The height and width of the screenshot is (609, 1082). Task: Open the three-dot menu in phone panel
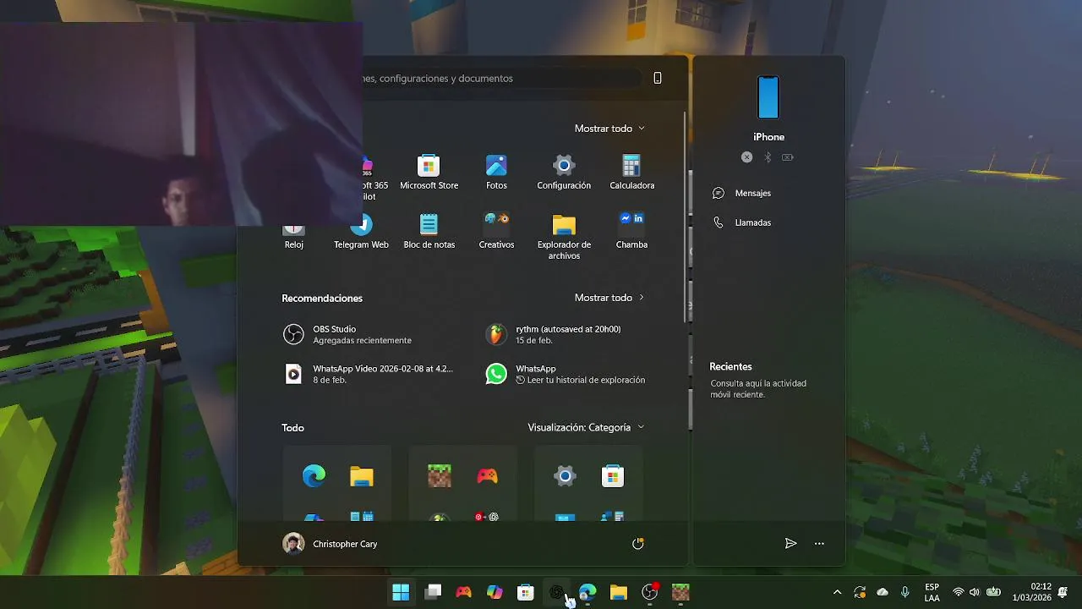click(819, 544)
